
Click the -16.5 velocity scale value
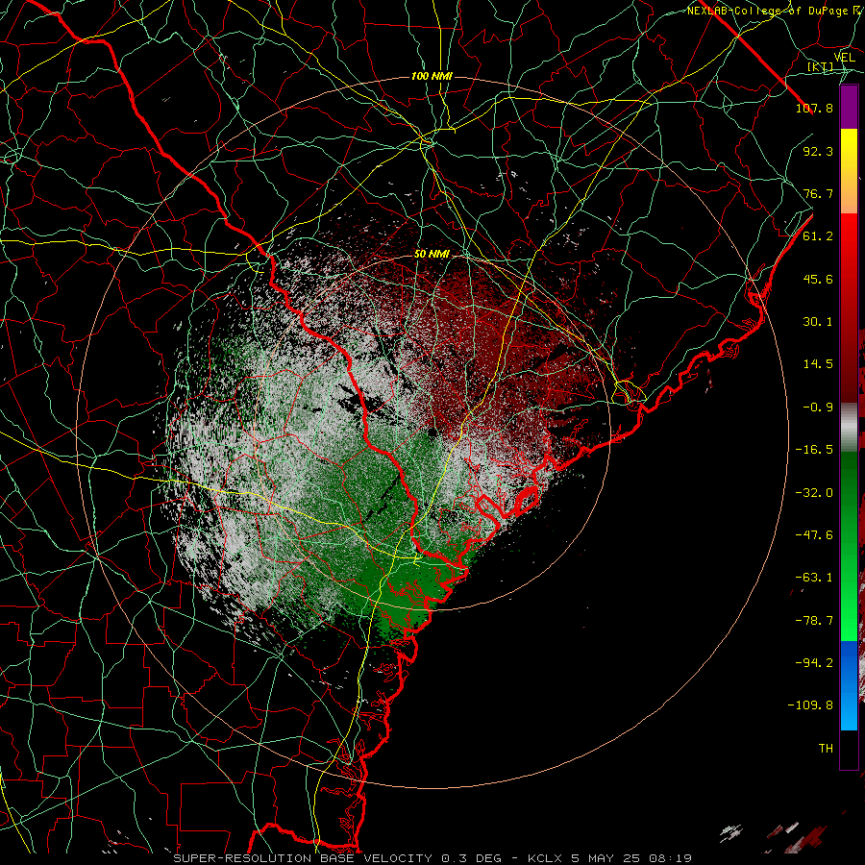coord(814,450)
